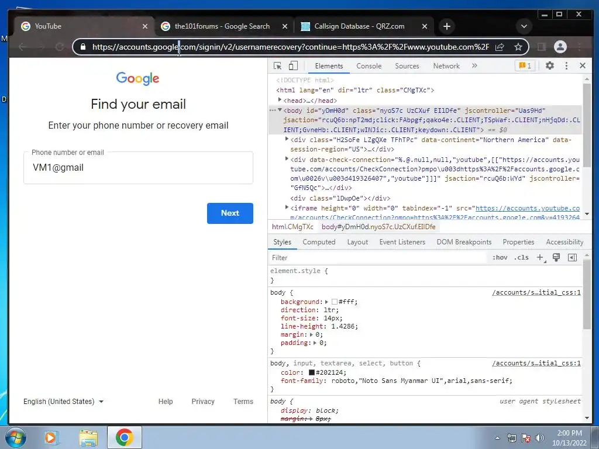Image resolution: width=599 pixels, height=449 pixels.
Task: Open the first /accounts/s…itial_css:1 source link
Action: pyautogui.click(x=536, y=292)
